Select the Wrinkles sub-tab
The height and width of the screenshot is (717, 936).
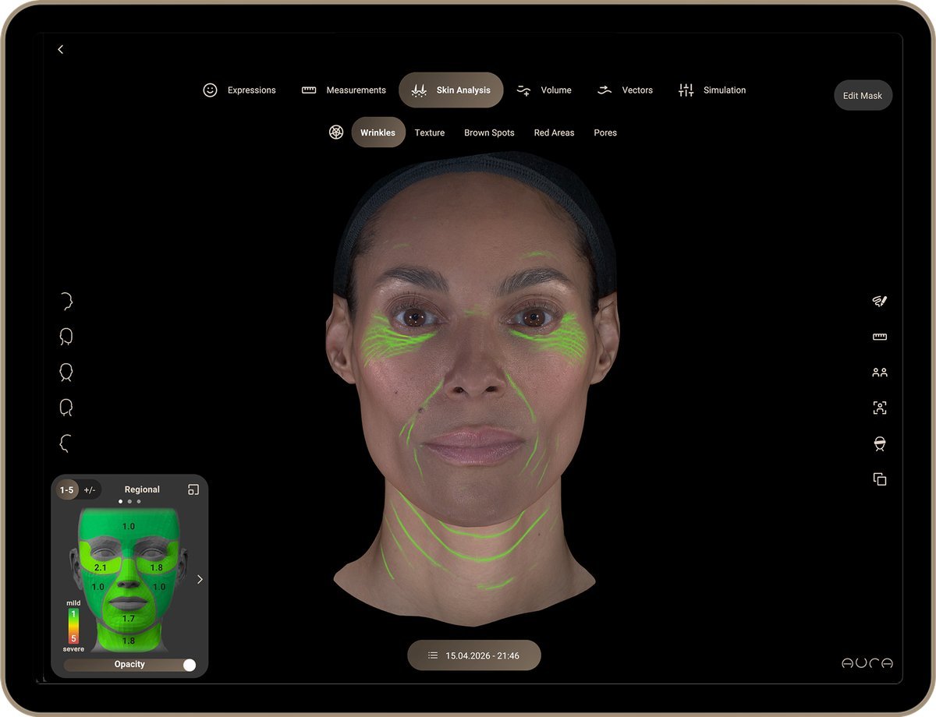point(378,132)
